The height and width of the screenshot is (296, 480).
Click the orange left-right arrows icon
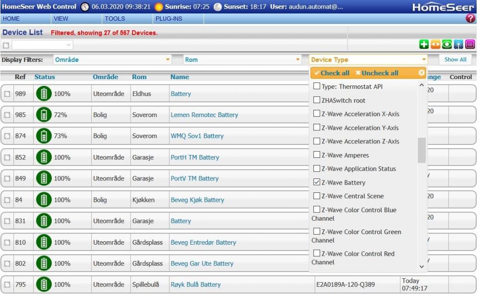click(435, 45)
